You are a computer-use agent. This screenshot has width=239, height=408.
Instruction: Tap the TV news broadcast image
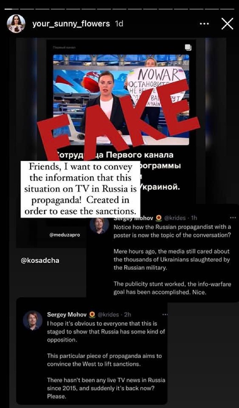tap(121, 100)
